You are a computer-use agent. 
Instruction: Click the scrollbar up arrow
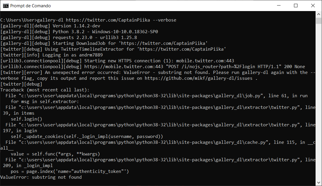318,13
